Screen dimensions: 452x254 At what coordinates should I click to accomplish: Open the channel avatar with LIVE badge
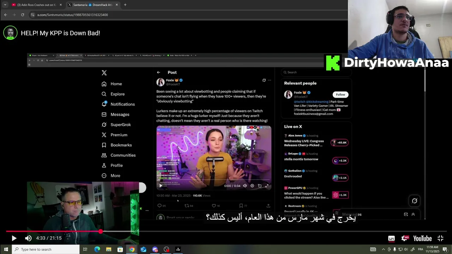click(x=10, y=33)
